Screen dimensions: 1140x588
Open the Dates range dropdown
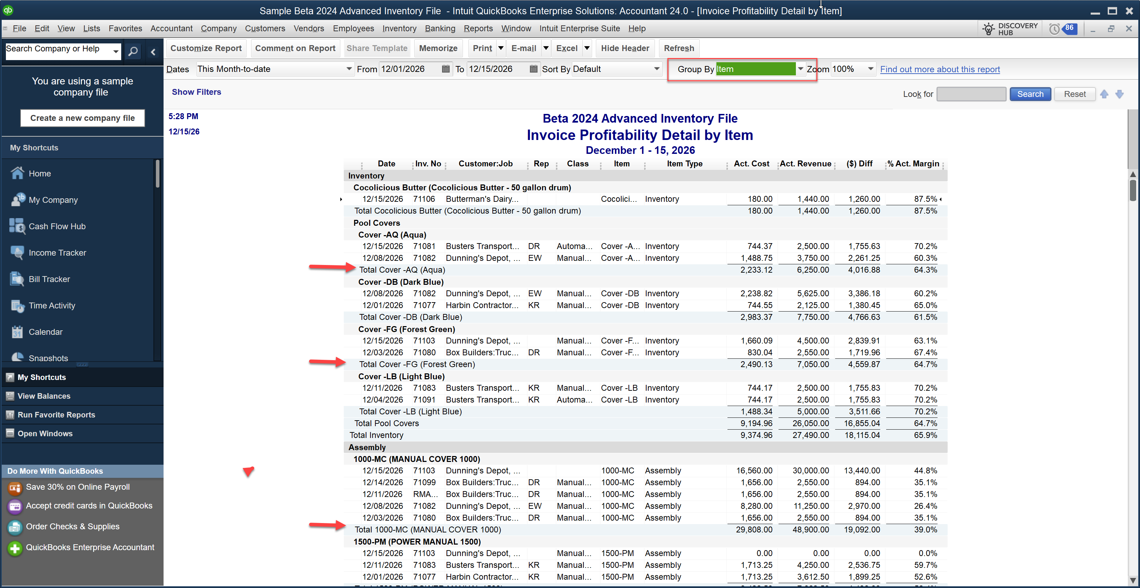pyautogui.click(x=349, y=69)
